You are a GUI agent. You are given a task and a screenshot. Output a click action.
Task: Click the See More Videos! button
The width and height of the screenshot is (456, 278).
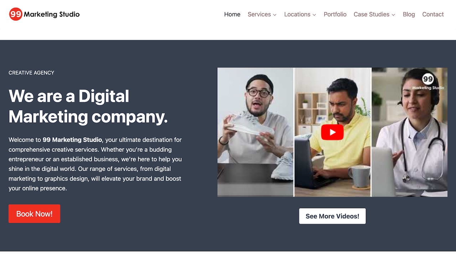(332, 216)
